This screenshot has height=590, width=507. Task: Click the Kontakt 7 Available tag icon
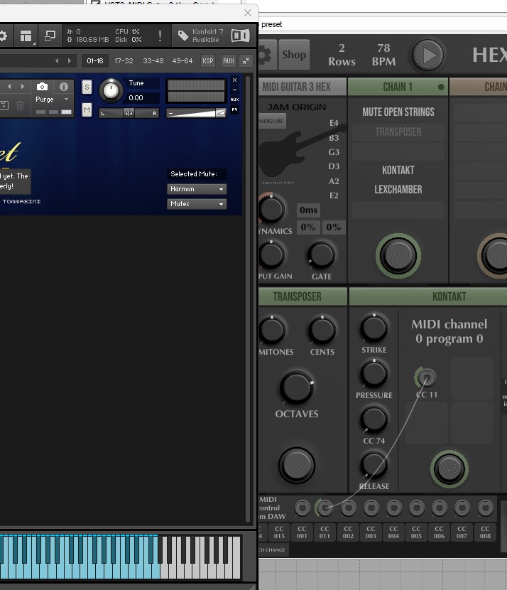(183, 36)
